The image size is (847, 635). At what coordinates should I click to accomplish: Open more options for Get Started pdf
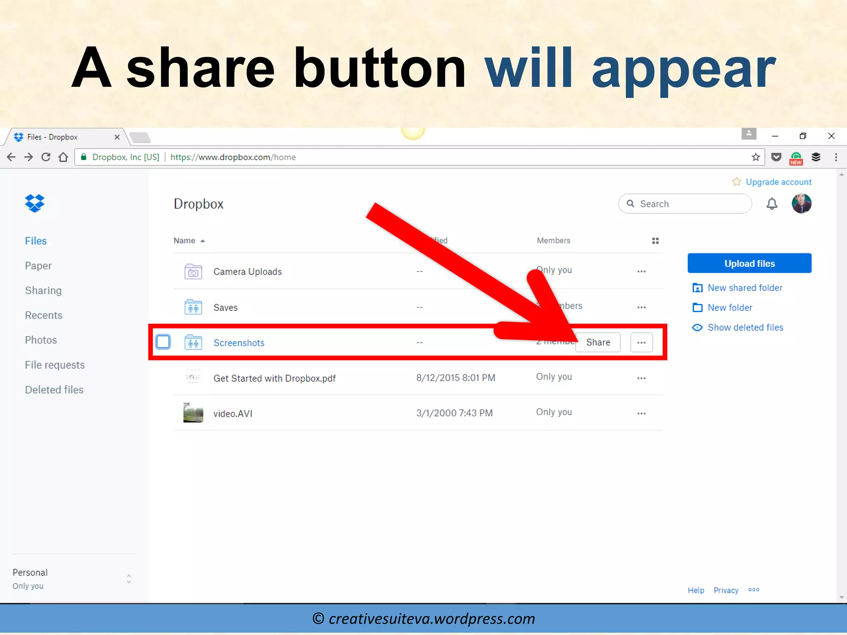tap(641, 378)
